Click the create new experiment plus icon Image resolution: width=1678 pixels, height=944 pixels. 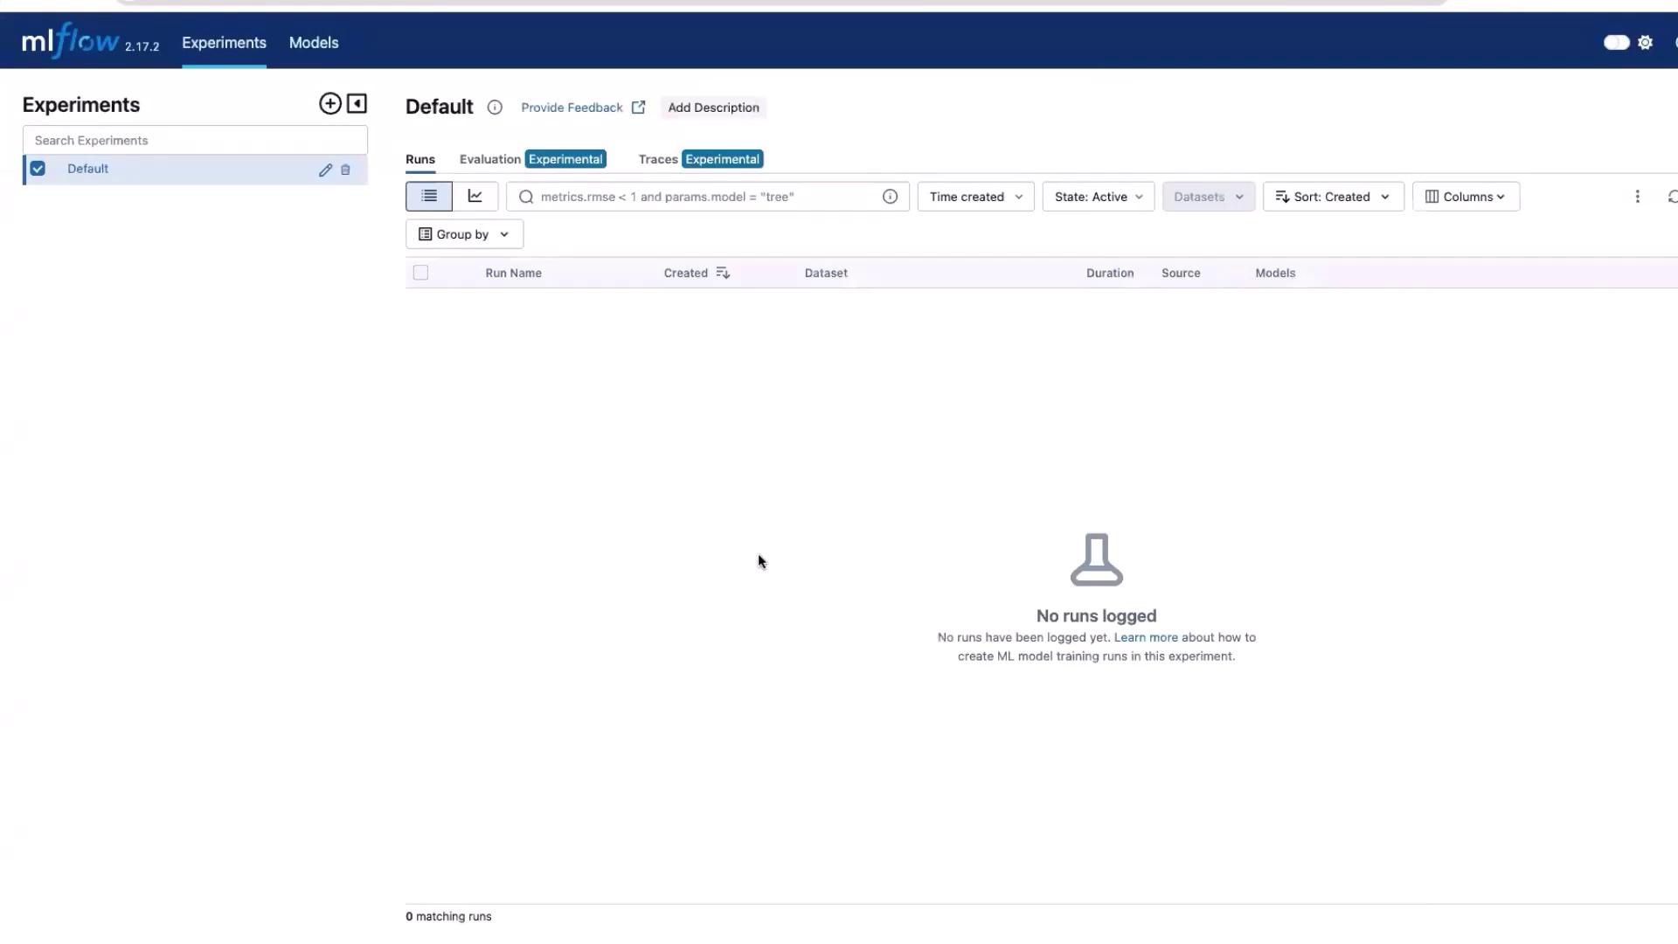[x=329, y=104]
